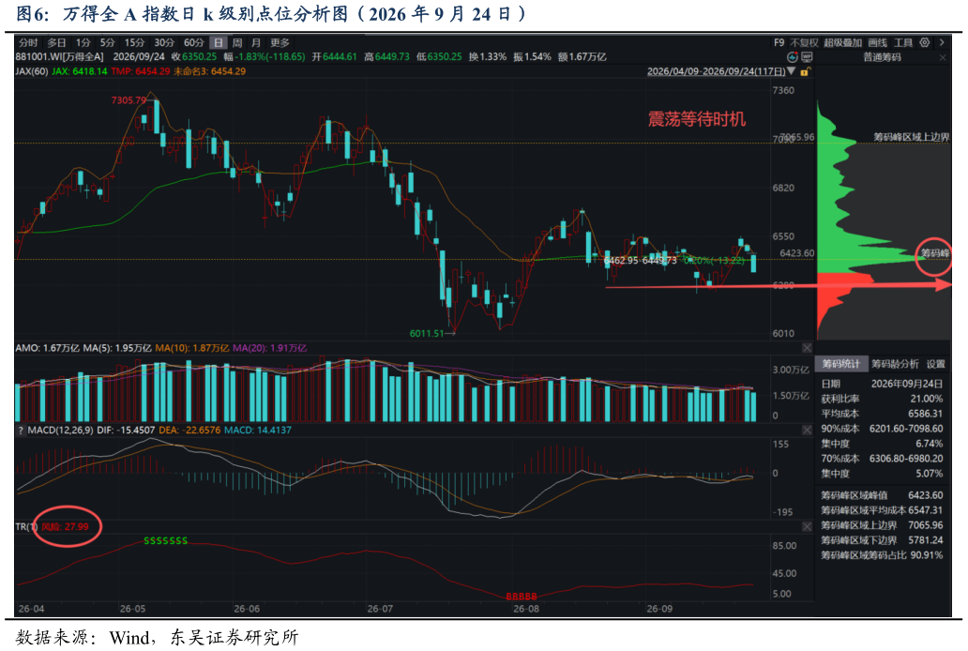Click the 881001.WI[万得全A] ticker label

[60, 57]
